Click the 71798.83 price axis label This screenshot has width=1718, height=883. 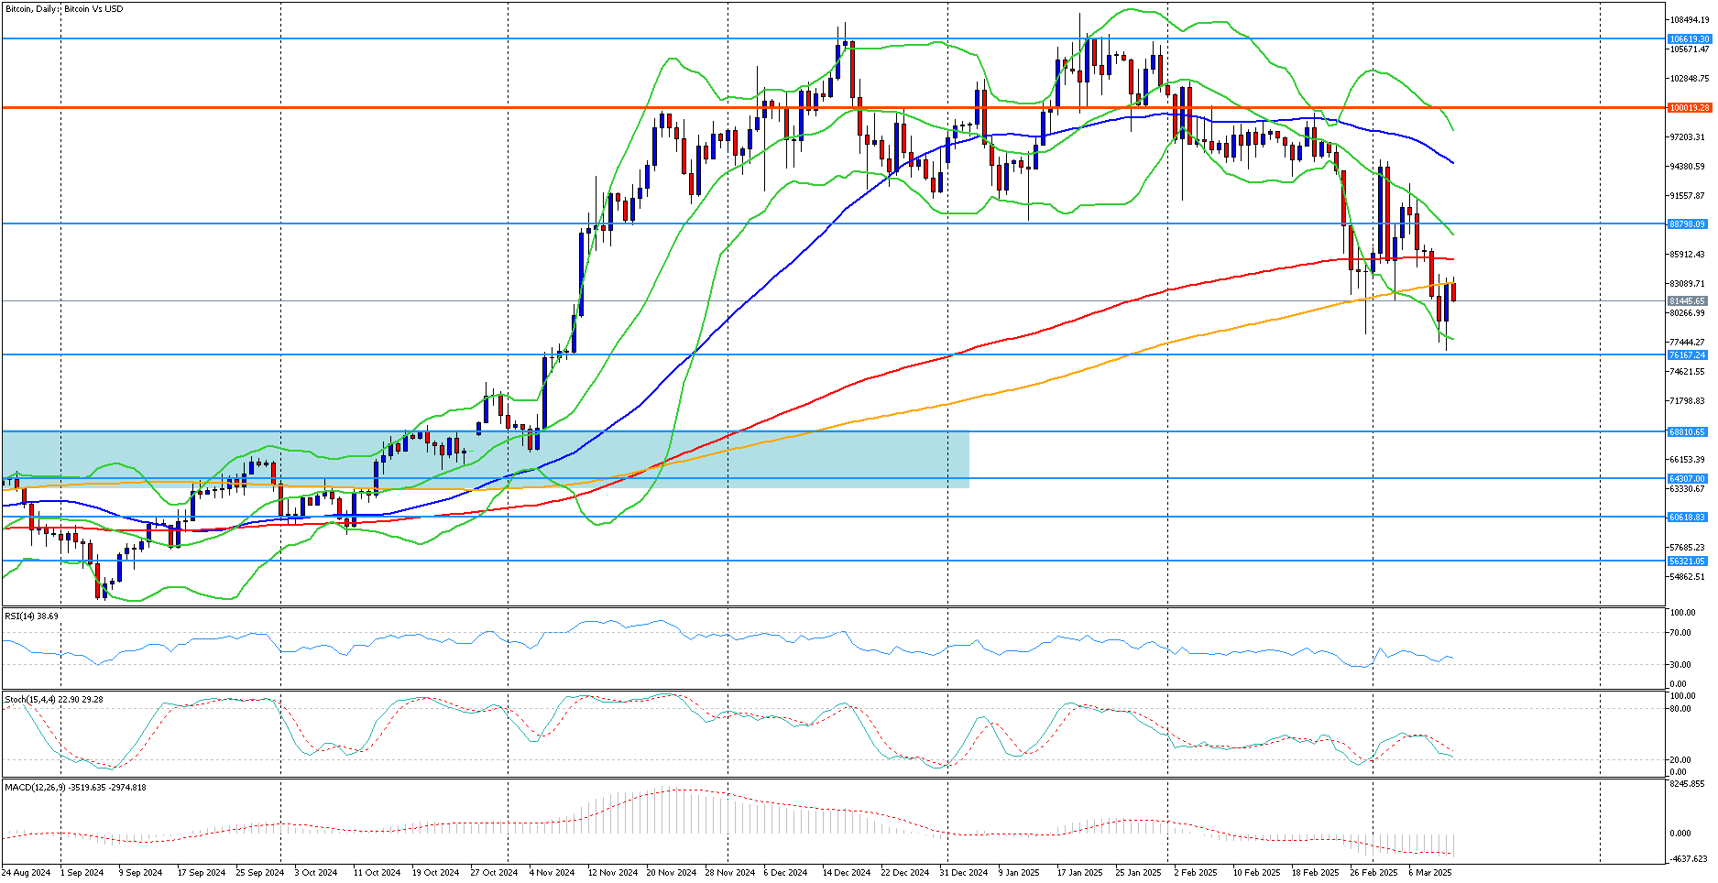click(x=1688, y=401)
